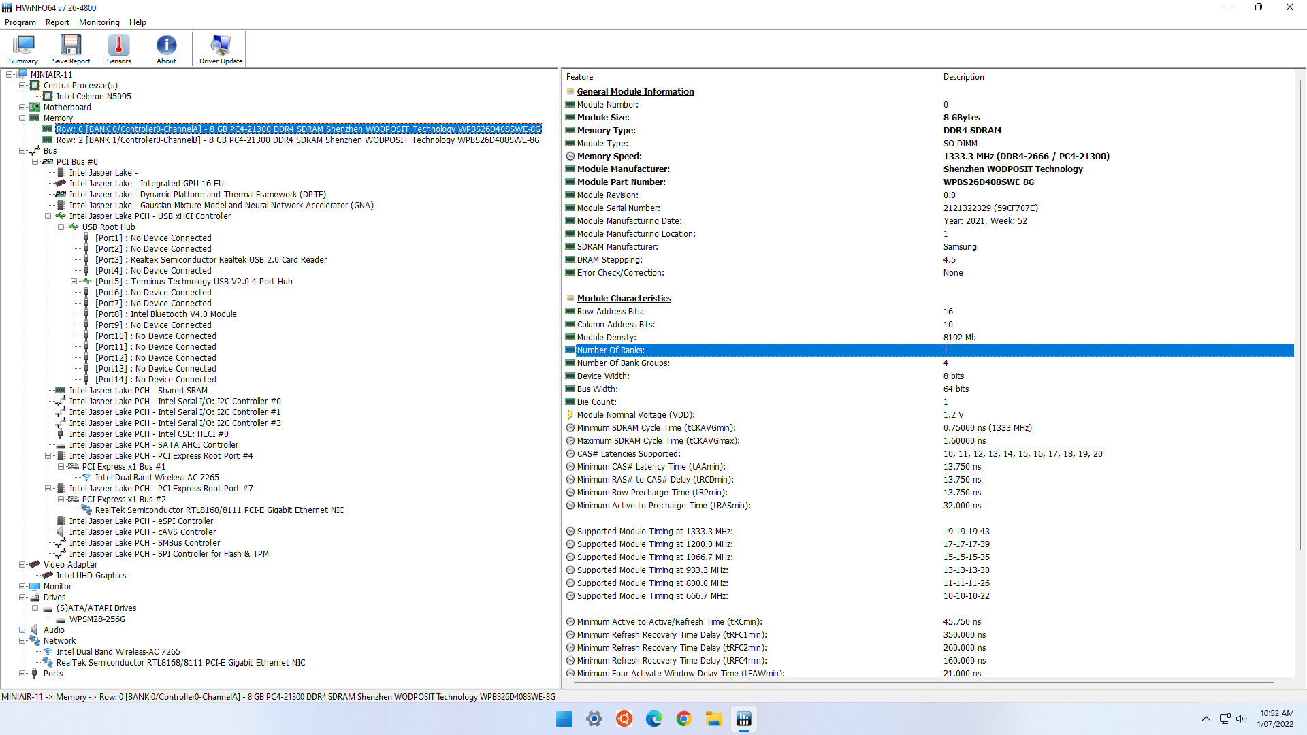Launch Driver Update toolbar icon
1307x735 pixels.
click(221, 49)
